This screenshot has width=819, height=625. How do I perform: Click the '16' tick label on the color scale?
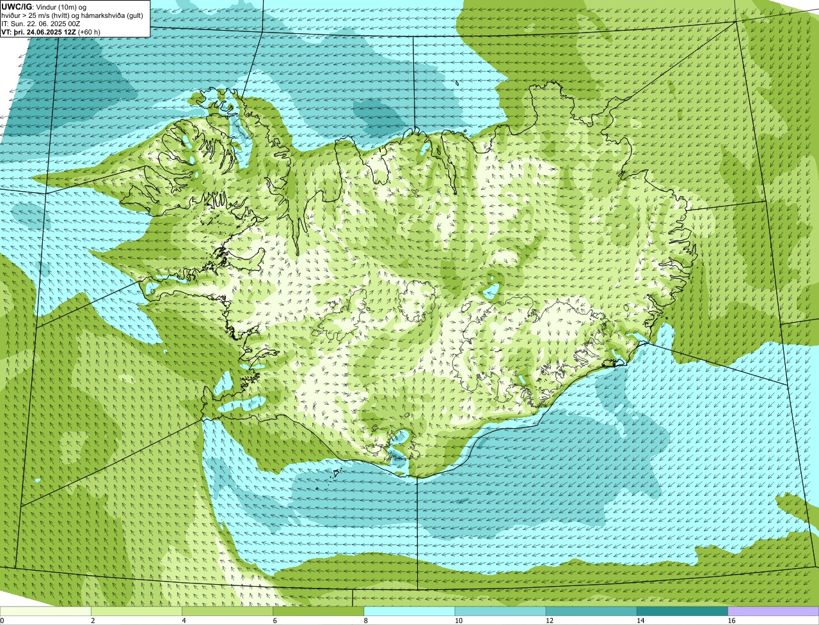click(731, 621)
